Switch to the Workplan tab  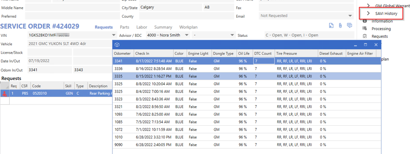(x=188, y=27)
